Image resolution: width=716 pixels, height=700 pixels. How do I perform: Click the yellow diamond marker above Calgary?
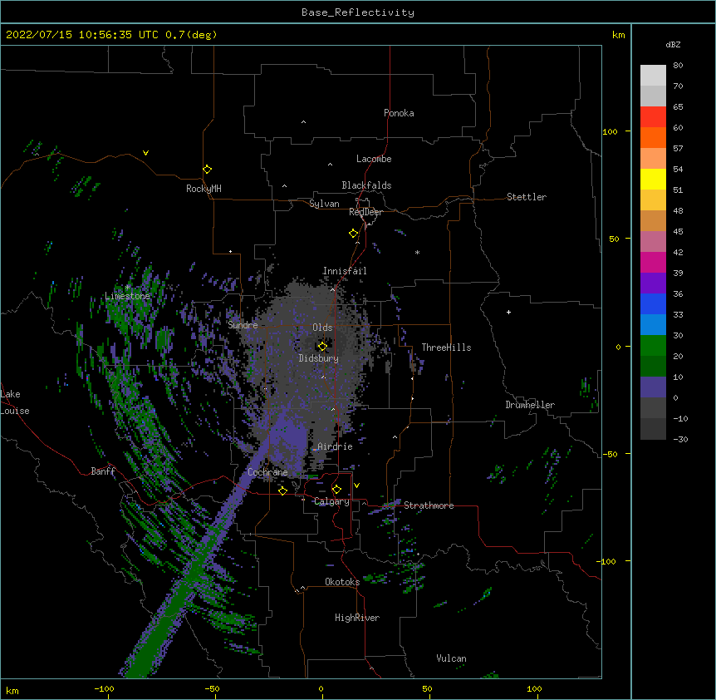pos(336,490)
